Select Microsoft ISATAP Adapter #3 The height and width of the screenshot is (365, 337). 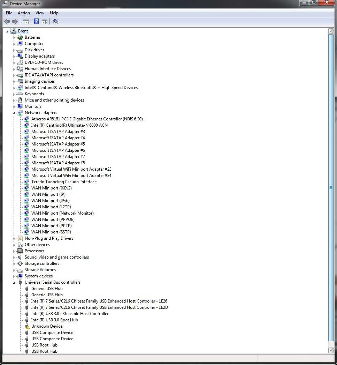click(x=58, y=131)
